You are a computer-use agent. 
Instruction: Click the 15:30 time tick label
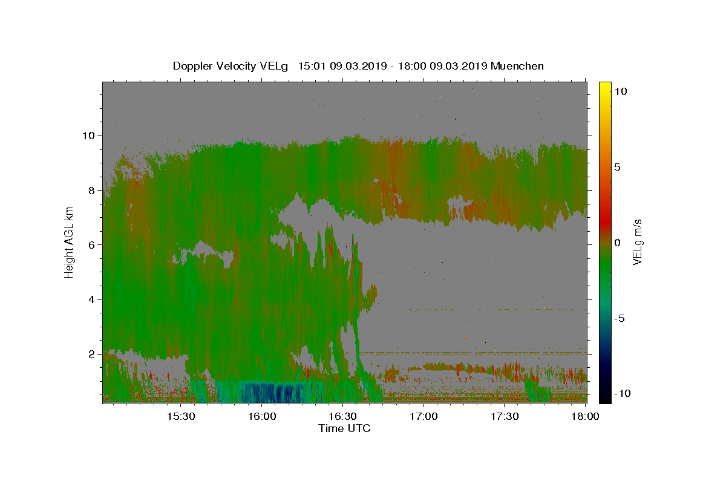pos(180,416)
